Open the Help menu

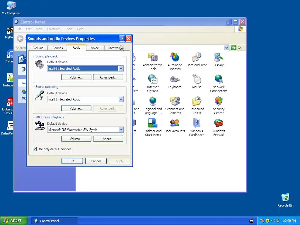tap(80, 29)
